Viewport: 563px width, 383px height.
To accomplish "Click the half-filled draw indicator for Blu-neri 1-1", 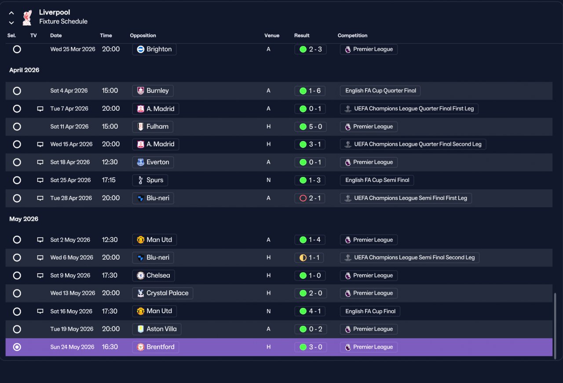I will 303,258.
